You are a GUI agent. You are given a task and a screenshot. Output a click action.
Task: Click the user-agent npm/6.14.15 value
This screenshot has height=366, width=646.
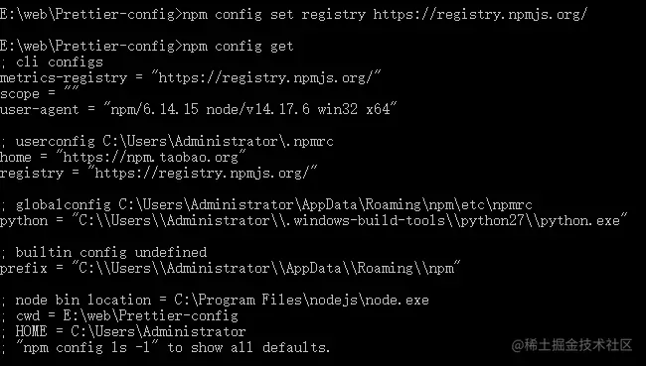tap(249, 109)
